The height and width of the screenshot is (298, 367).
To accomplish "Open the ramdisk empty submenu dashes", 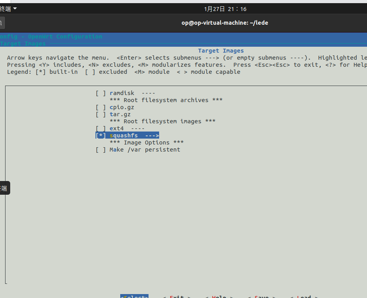I will coord(148,93).
